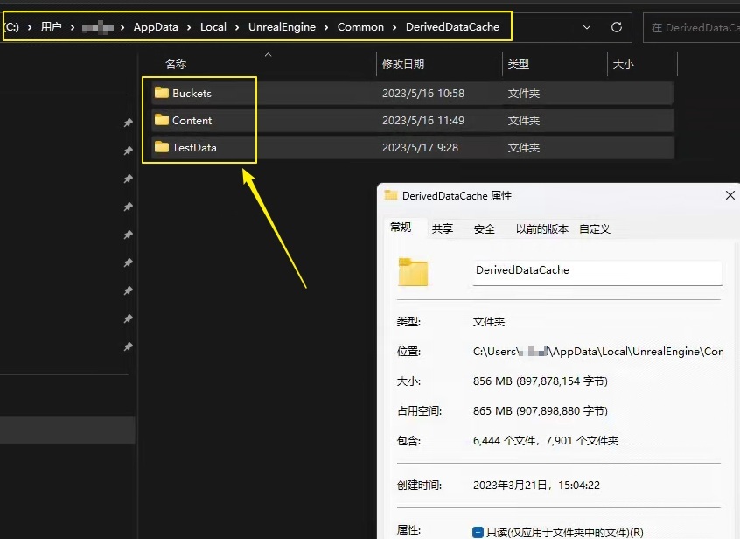
Task: Open the Content folder icon
Action: (162, 120)
